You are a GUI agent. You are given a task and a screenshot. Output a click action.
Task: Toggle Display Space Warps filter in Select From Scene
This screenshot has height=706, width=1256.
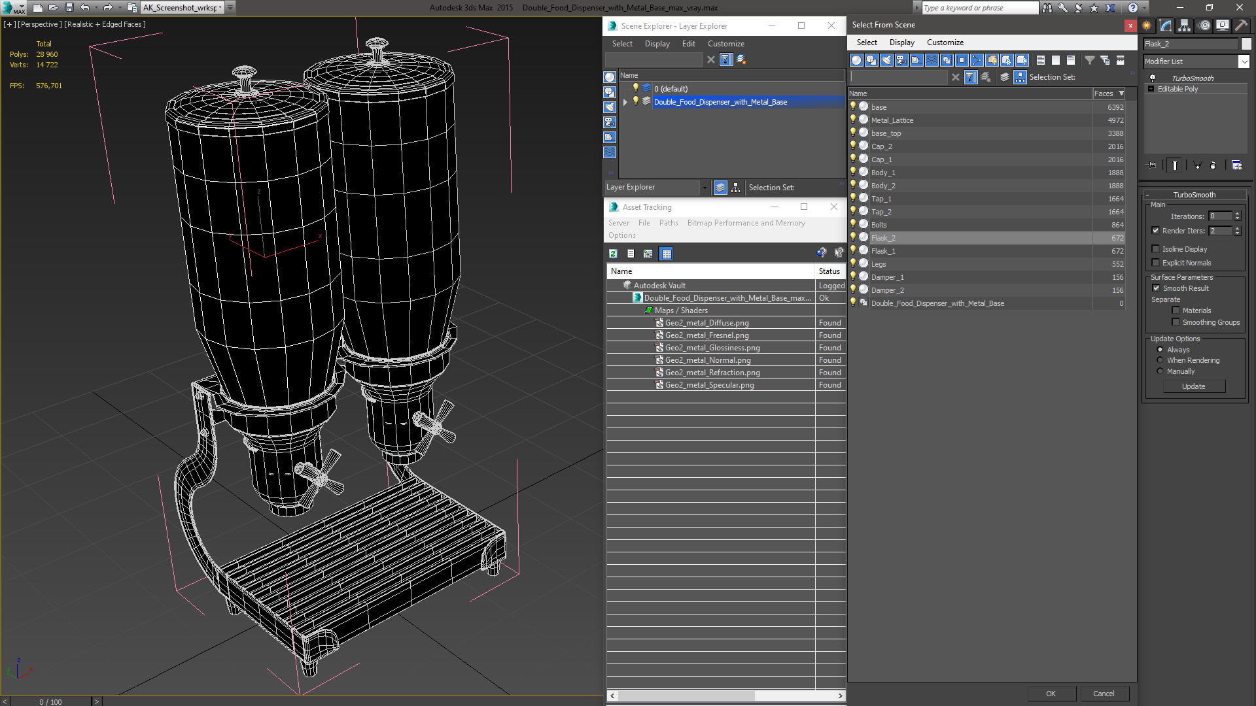point(932,60)
